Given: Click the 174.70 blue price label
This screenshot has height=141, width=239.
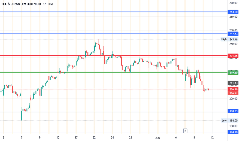Looking at the screenshot, I should click(233, 132).
